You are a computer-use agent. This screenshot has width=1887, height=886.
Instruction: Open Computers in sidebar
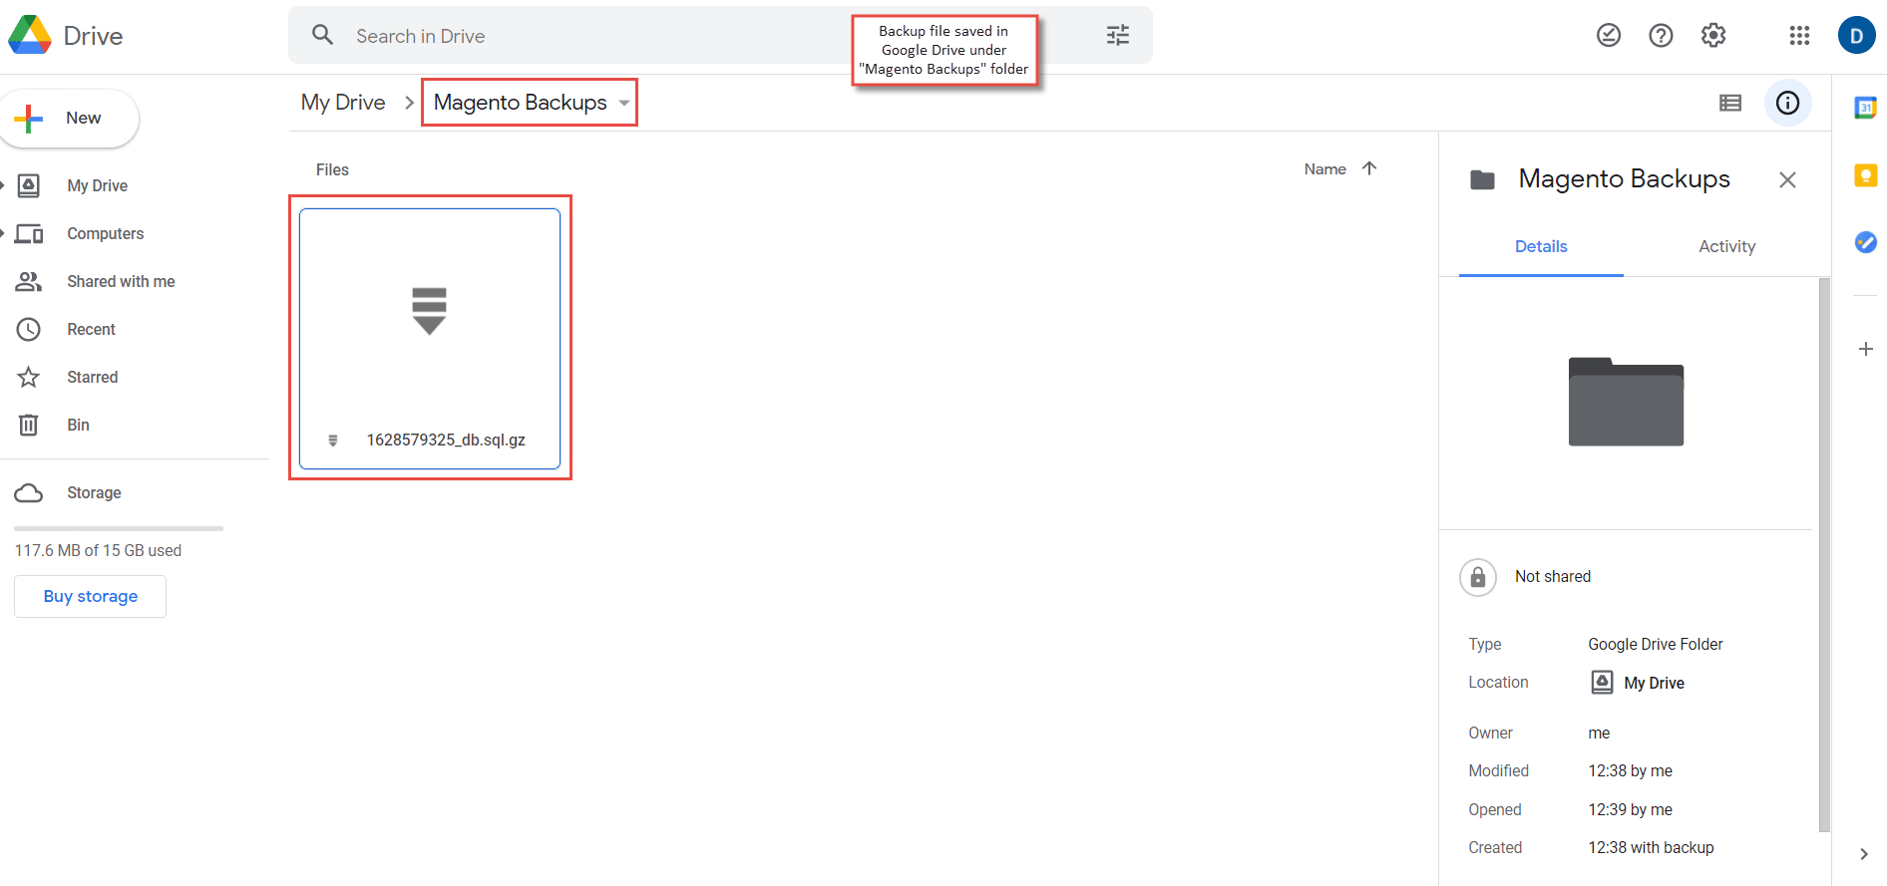tap(105, 233)
